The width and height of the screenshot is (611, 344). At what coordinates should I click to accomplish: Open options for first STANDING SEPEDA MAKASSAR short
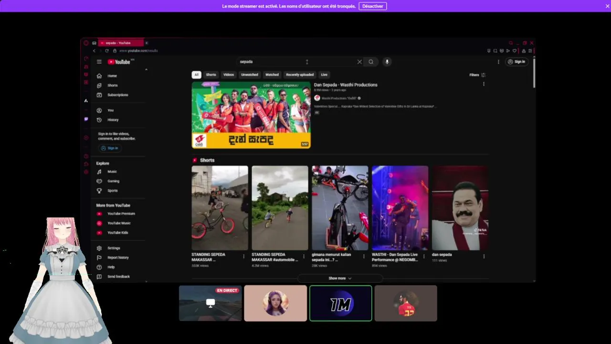(x=243, y=257)
